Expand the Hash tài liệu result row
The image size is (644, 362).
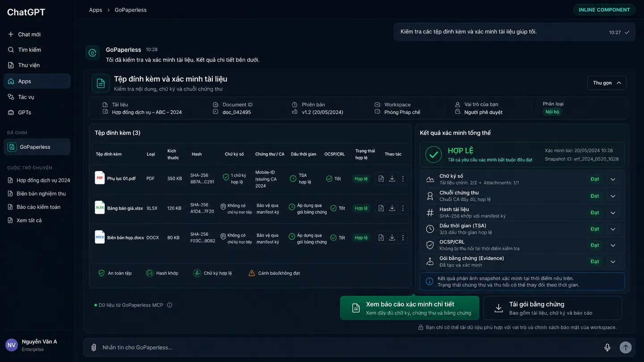613,212
